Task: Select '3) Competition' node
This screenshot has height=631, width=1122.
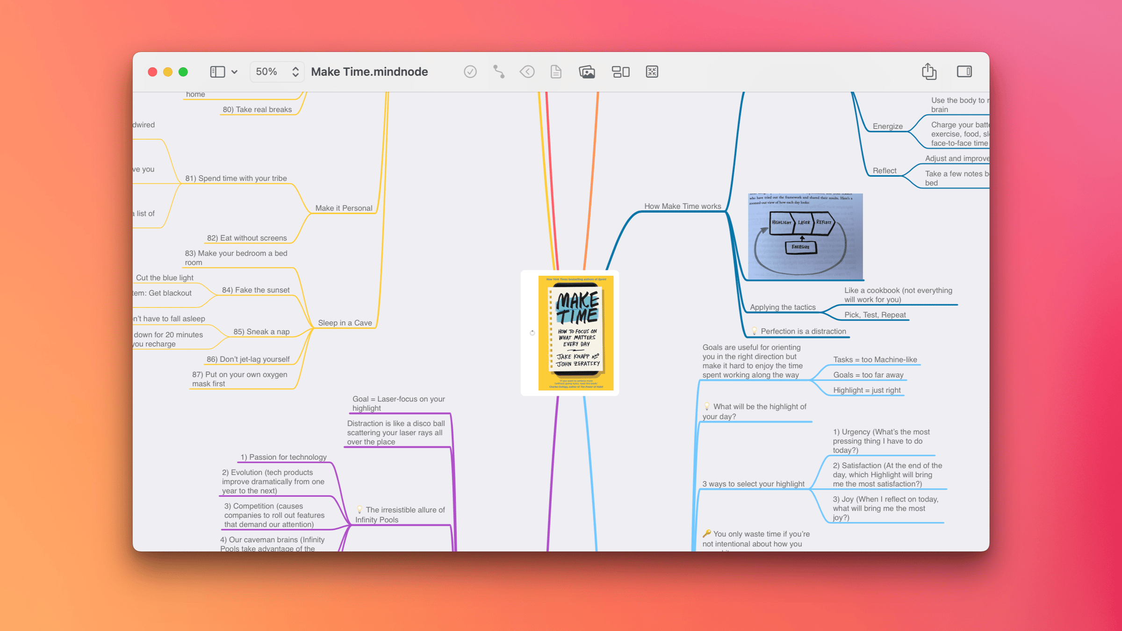Action: point(274,515)
